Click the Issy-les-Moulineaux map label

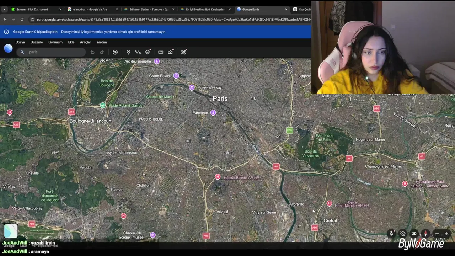pos(121,153)
